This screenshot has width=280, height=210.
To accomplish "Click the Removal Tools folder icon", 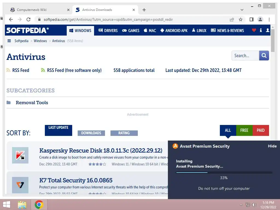I will coord(8,103).
